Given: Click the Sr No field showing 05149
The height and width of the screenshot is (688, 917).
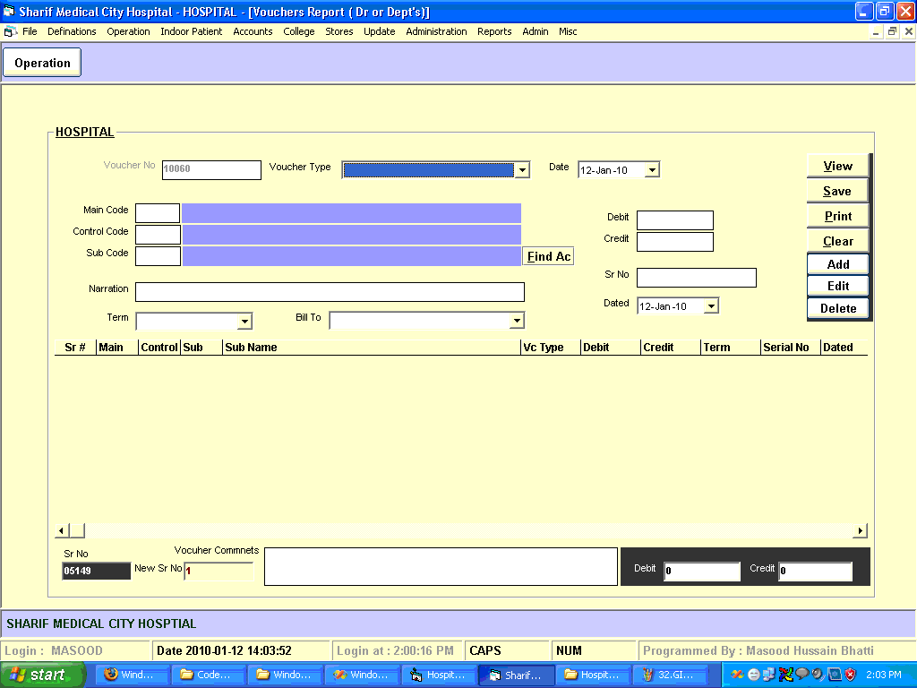Looking at the screenshot, I should (x=97, y=571).
